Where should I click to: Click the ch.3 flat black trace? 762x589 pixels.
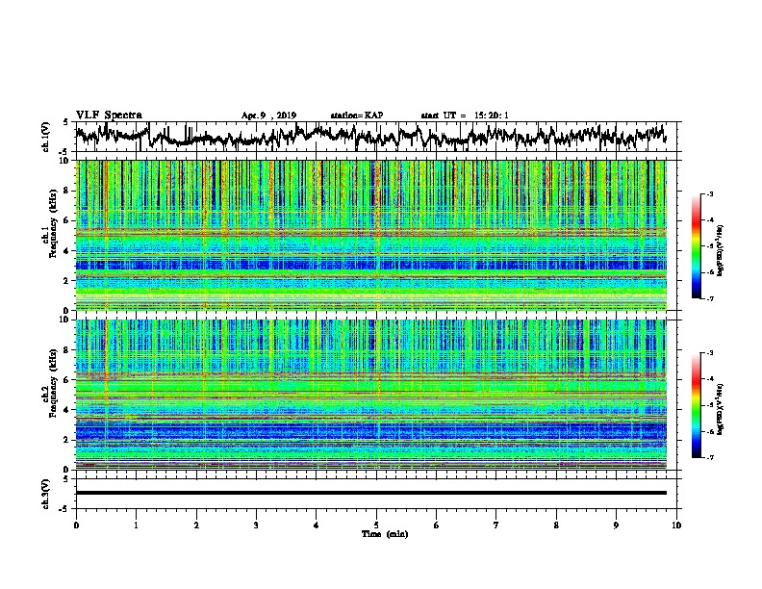tap(371, 493)
